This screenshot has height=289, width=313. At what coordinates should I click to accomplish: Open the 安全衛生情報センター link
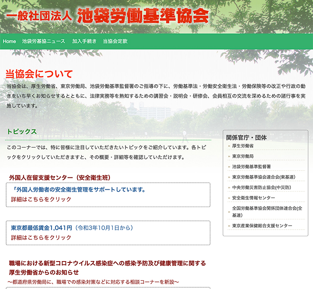[254, 198]
